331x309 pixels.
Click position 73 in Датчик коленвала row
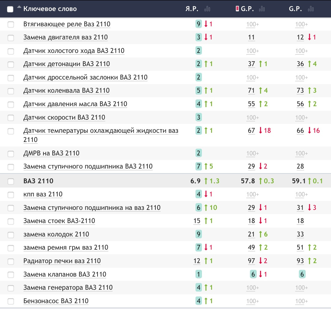300,91
